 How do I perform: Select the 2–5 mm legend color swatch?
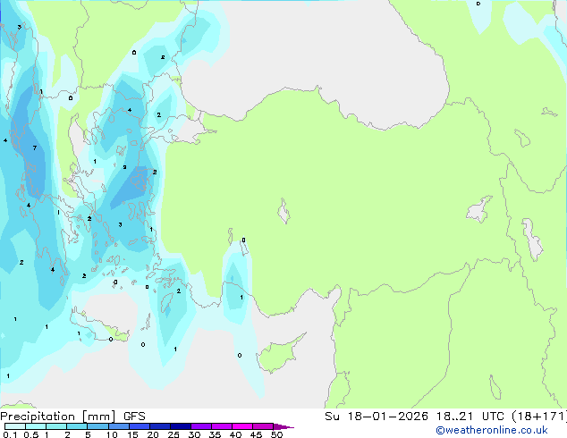[x=77, y=426]
